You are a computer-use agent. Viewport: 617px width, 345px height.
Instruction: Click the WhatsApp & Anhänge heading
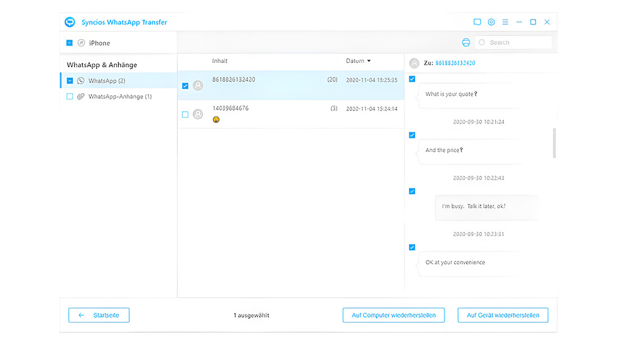(x=102, y=65)
